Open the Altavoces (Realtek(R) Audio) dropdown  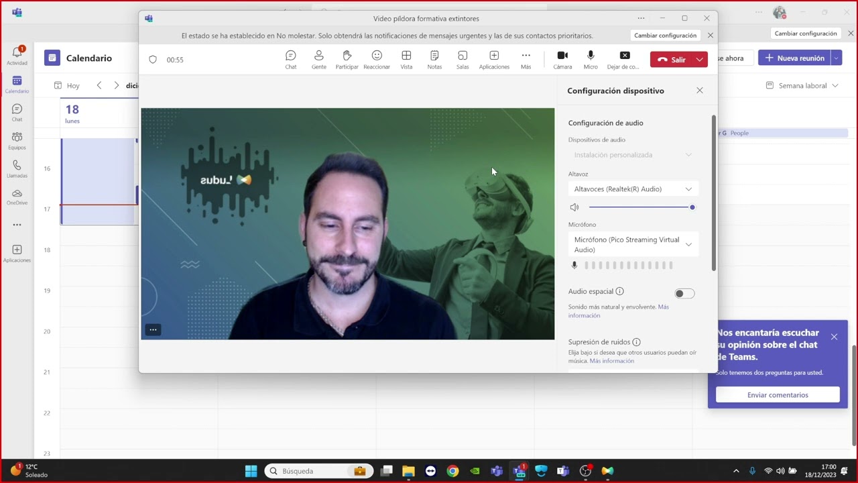633,189
